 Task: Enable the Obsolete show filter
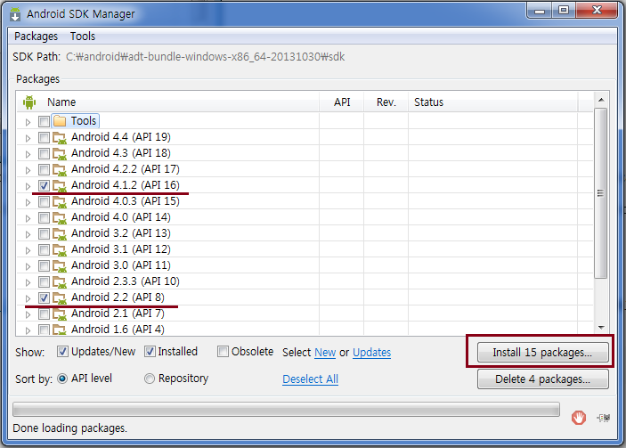tap(223, 352)
